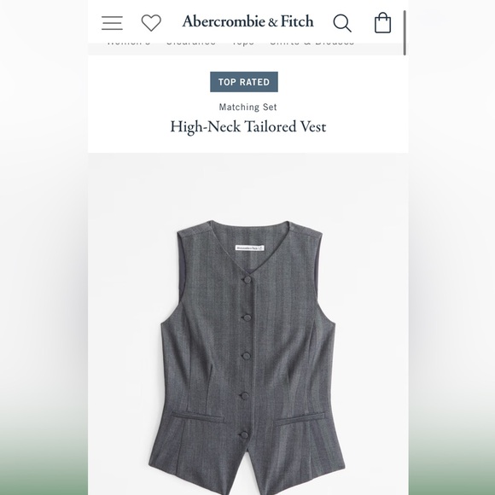Open the heart wishlist icon
Screen dimensions: 495x495
click(151, 23)
